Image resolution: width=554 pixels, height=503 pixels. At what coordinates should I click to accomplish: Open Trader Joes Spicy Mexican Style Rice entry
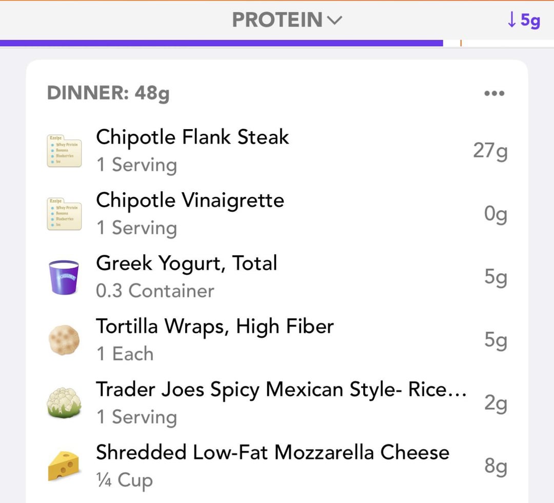(x=277, y=403)
